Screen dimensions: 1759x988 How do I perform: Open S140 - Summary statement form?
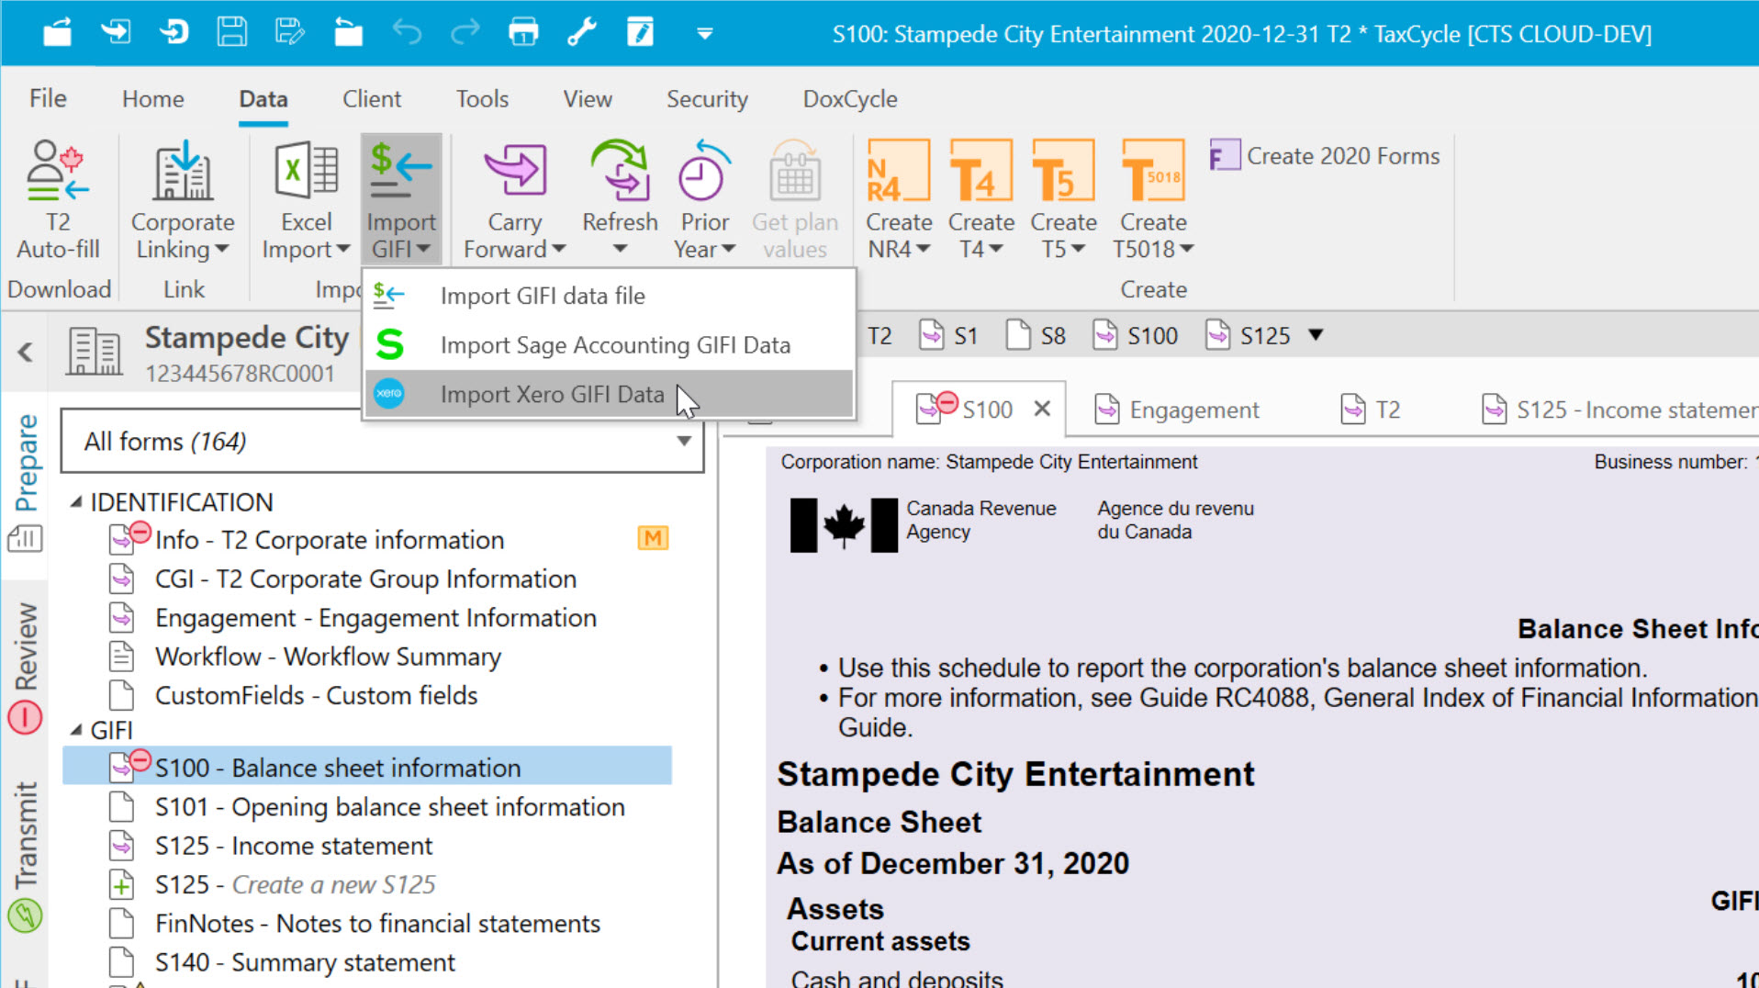(305, 962)
